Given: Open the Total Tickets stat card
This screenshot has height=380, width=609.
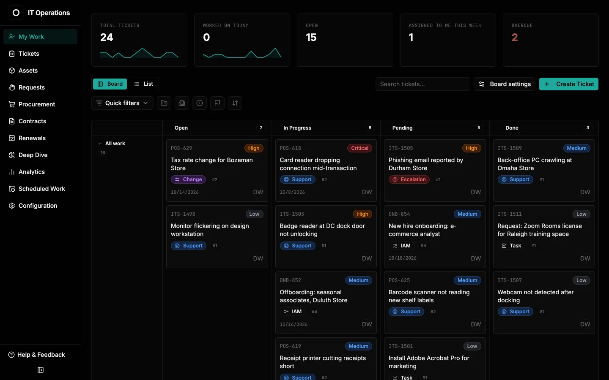Looking at the screenshot, I should (139, 40).
